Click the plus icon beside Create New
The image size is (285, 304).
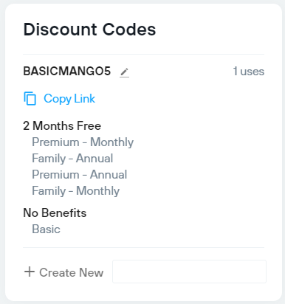[30, 272]
